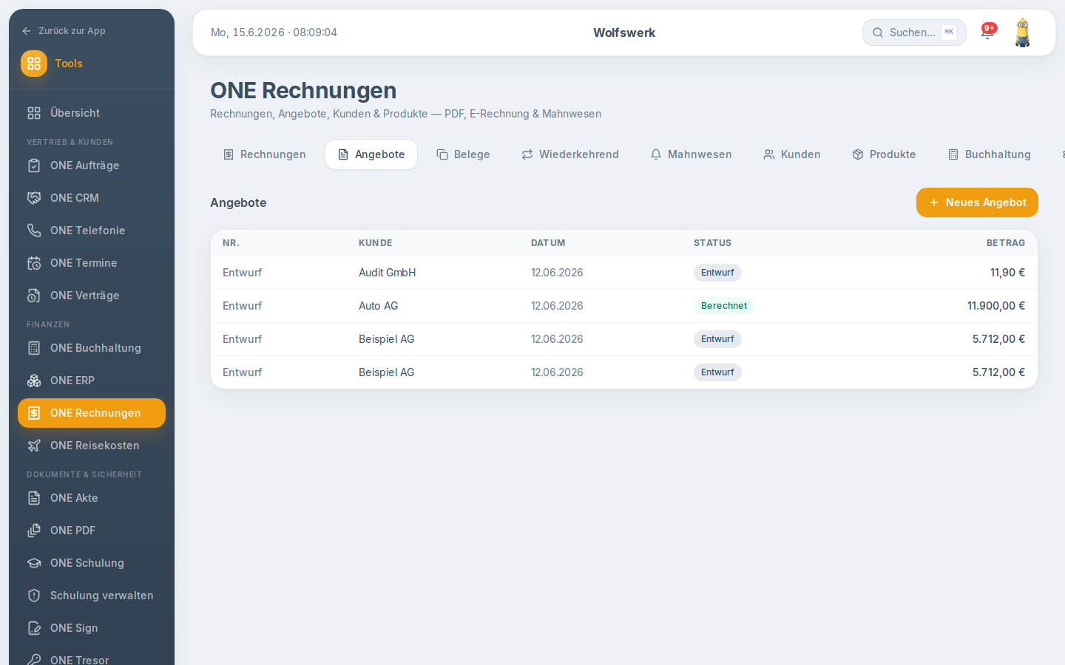Click the ONE Telefonie phone icon
The width and height of the screenshot is (1065, 665).
click(34, 231)
